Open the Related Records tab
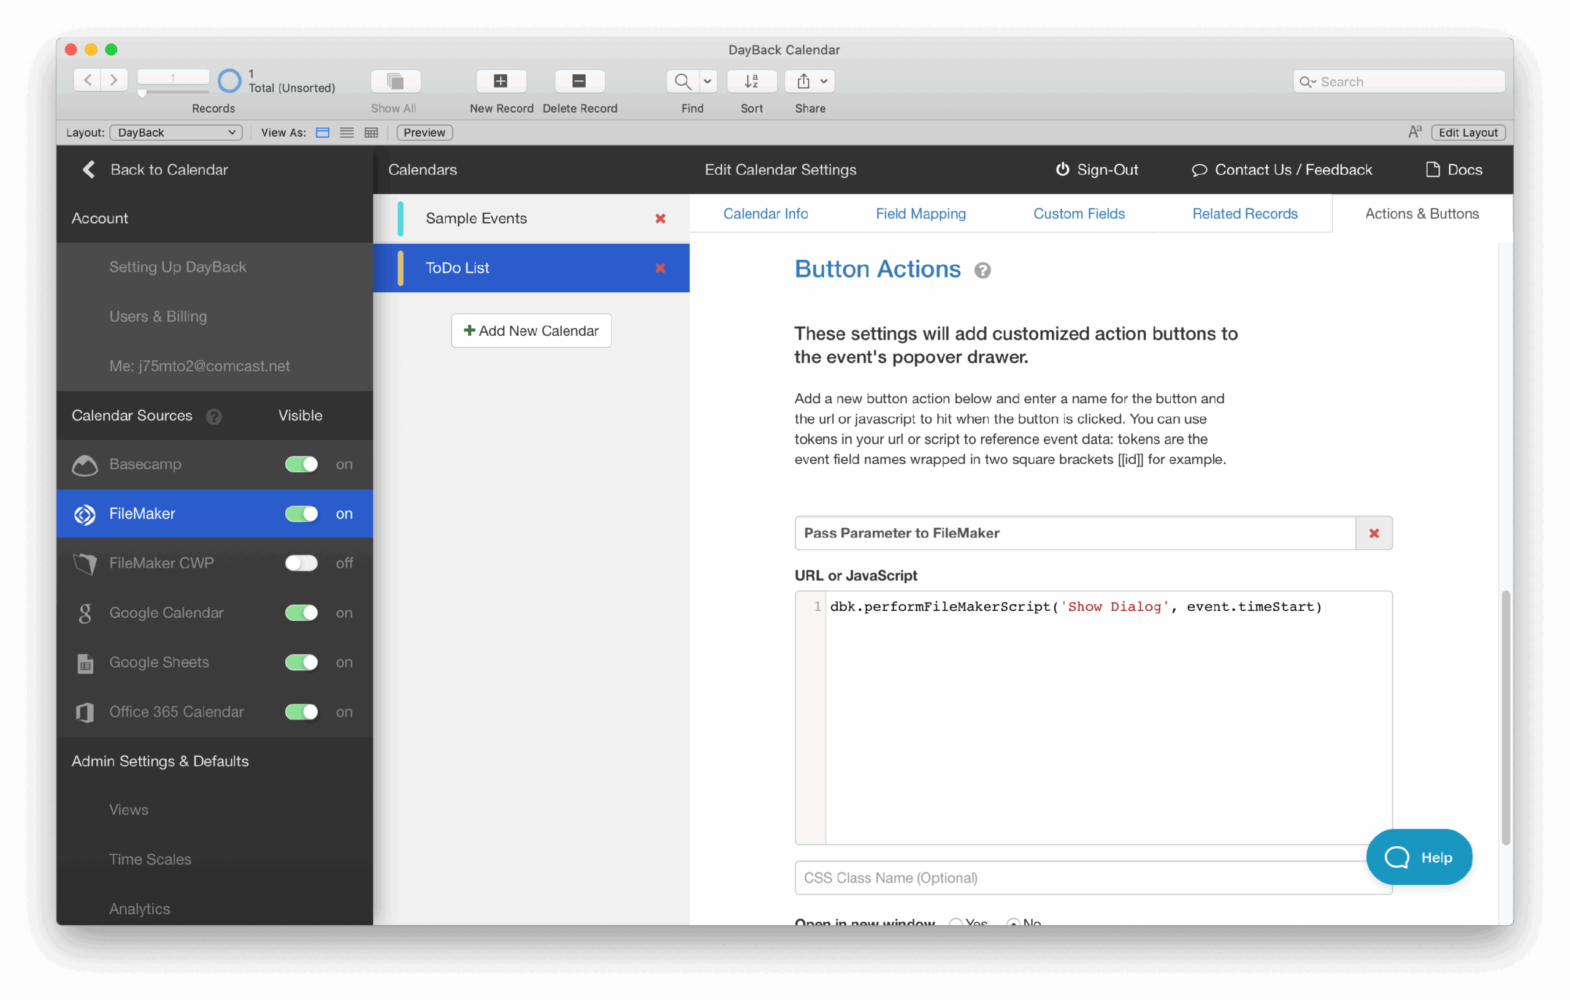This screenshot has height=1000, width=1570. (1245, 214)
